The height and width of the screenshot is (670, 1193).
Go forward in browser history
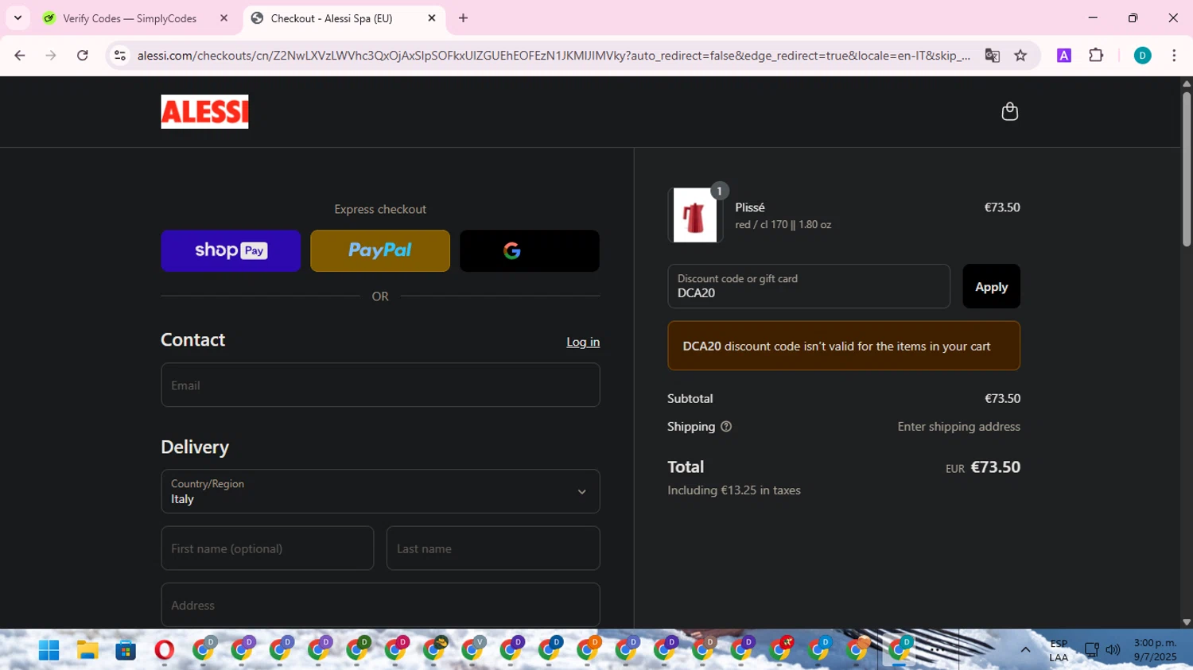click(x=51, y=56)
